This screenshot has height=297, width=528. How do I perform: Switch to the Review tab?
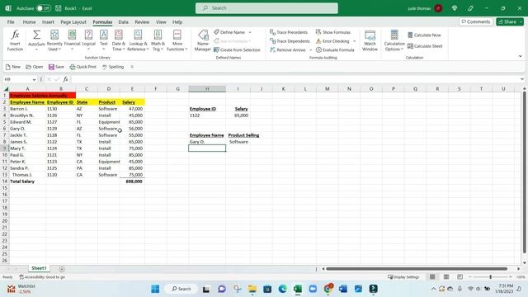[x=142, y=22]
